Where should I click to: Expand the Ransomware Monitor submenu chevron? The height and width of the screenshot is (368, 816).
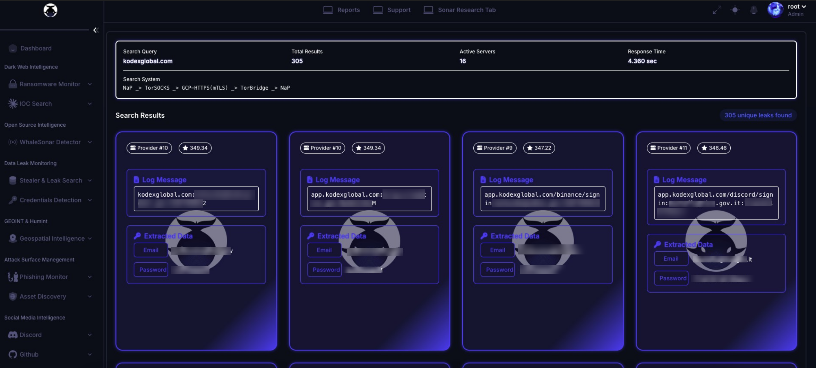(x=90, y=84)
